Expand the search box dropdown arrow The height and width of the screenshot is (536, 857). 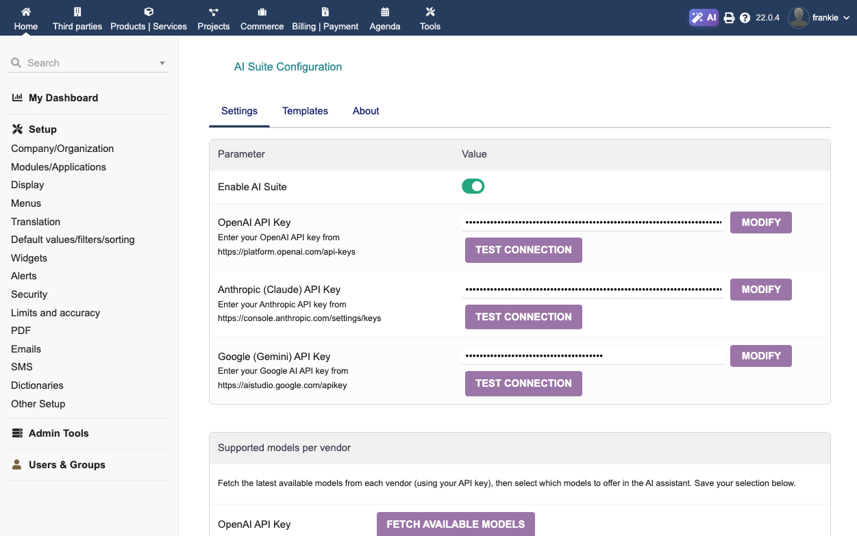tap(162, 63)
